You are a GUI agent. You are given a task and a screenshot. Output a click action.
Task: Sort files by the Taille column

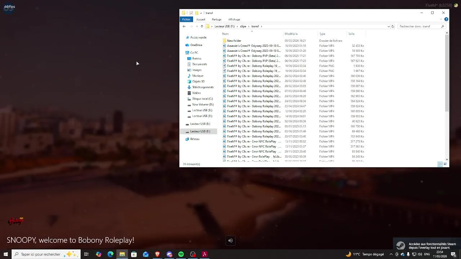[x=356, y=34]
